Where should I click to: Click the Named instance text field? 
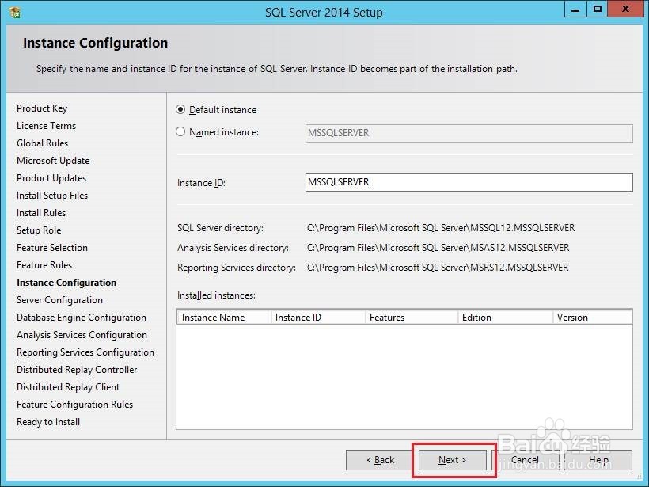point(469,133)
